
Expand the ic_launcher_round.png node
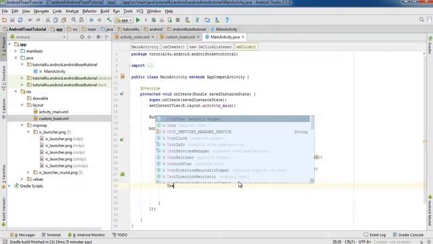tap(28, 172)
